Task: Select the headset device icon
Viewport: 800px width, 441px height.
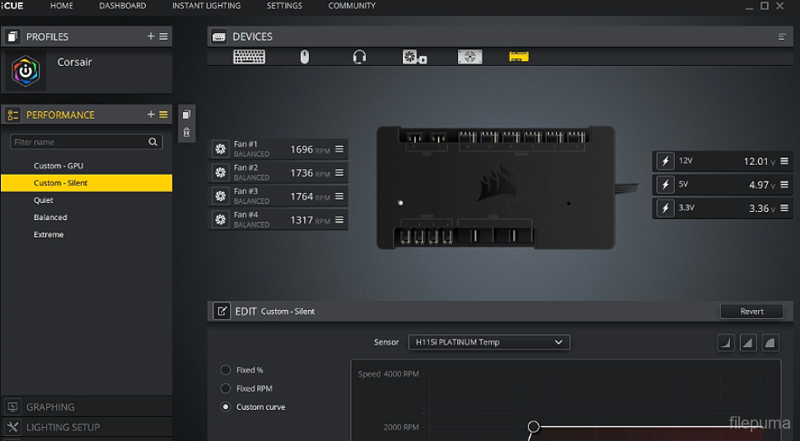Action: point(359,57)
